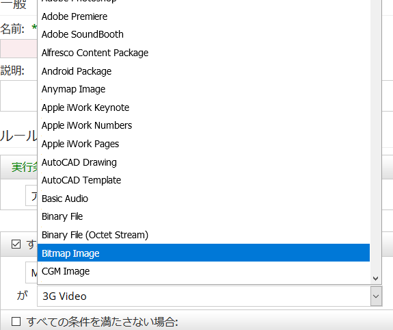Choose Basic Audio from the list

point(204,199)
